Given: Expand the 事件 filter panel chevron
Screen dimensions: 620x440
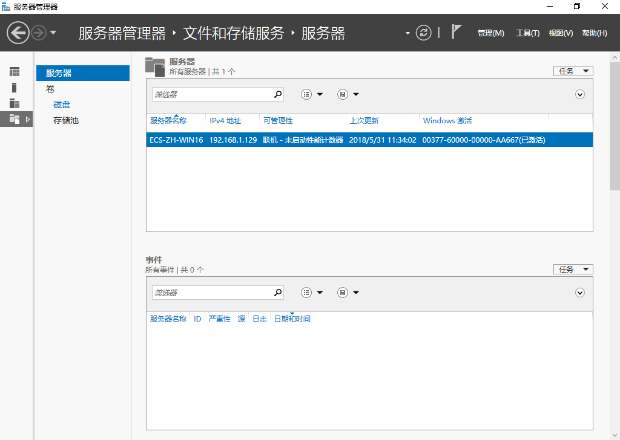Looking at the screenshot, I should coord(579,293).
